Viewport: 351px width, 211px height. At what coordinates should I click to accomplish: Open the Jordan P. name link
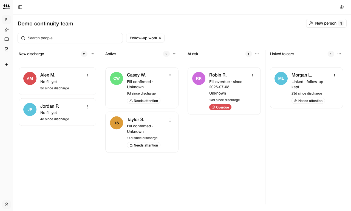50,106
